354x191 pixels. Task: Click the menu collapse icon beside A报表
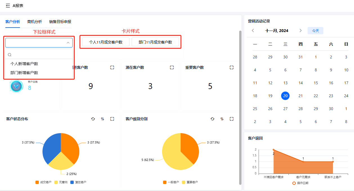8,6
